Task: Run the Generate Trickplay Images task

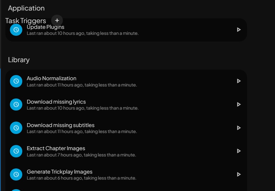Action: coord(239,174)
